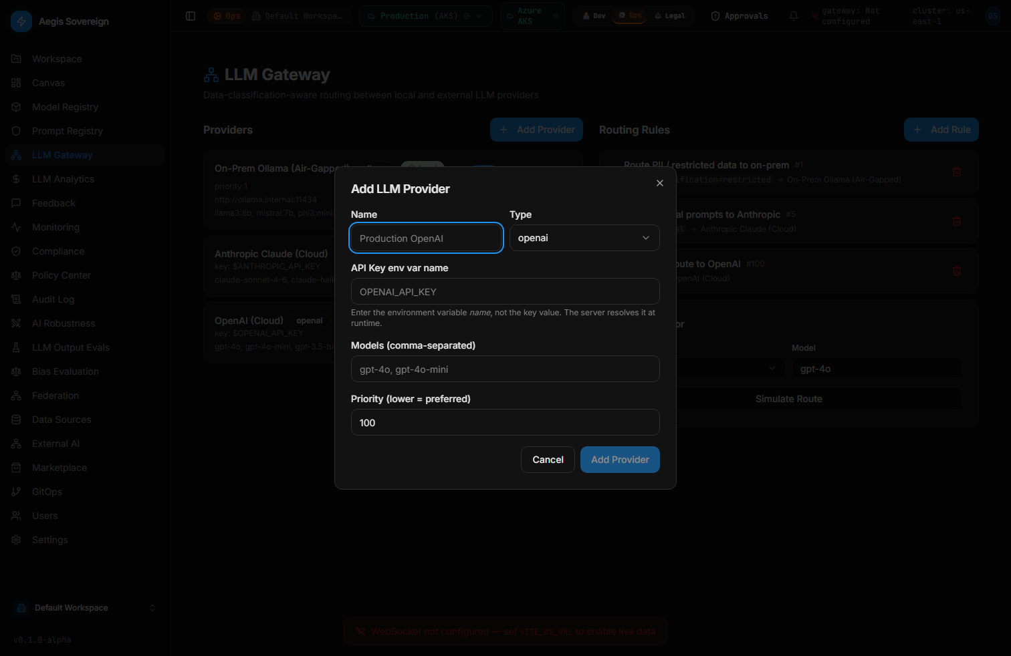1011x656 pixels.
Task: Select the 'OpenAI (Cloud)' provider card
Action: [x=270, y=333]
